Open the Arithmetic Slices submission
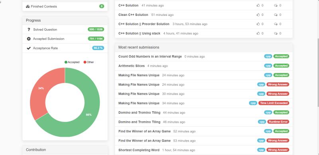 [x=132, y=66]
